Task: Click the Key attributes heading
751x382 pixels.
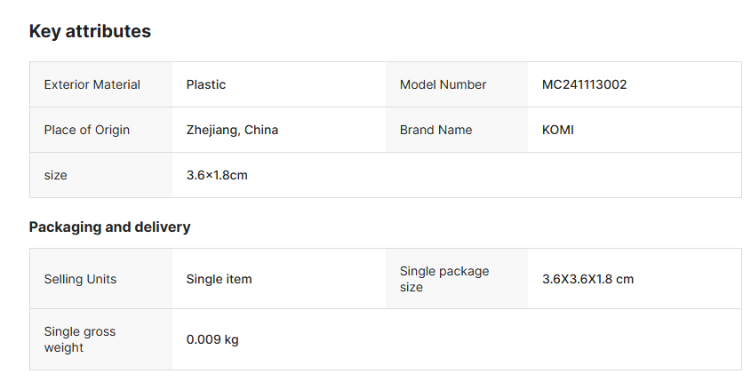Action: tap(90, 31)
